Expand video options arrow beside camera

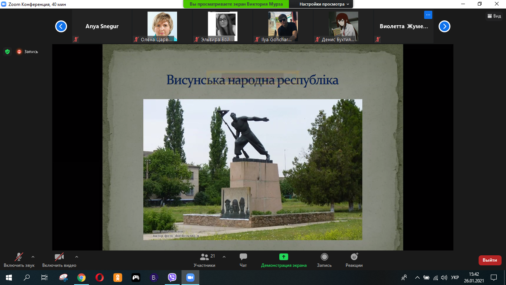point(77,256)
